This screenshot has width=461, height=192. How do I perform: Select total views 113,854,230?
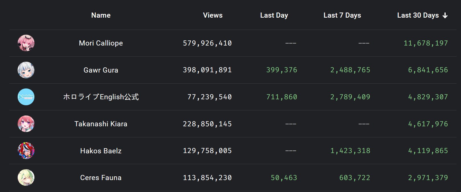pyautogui.click(x=207, y=177)
